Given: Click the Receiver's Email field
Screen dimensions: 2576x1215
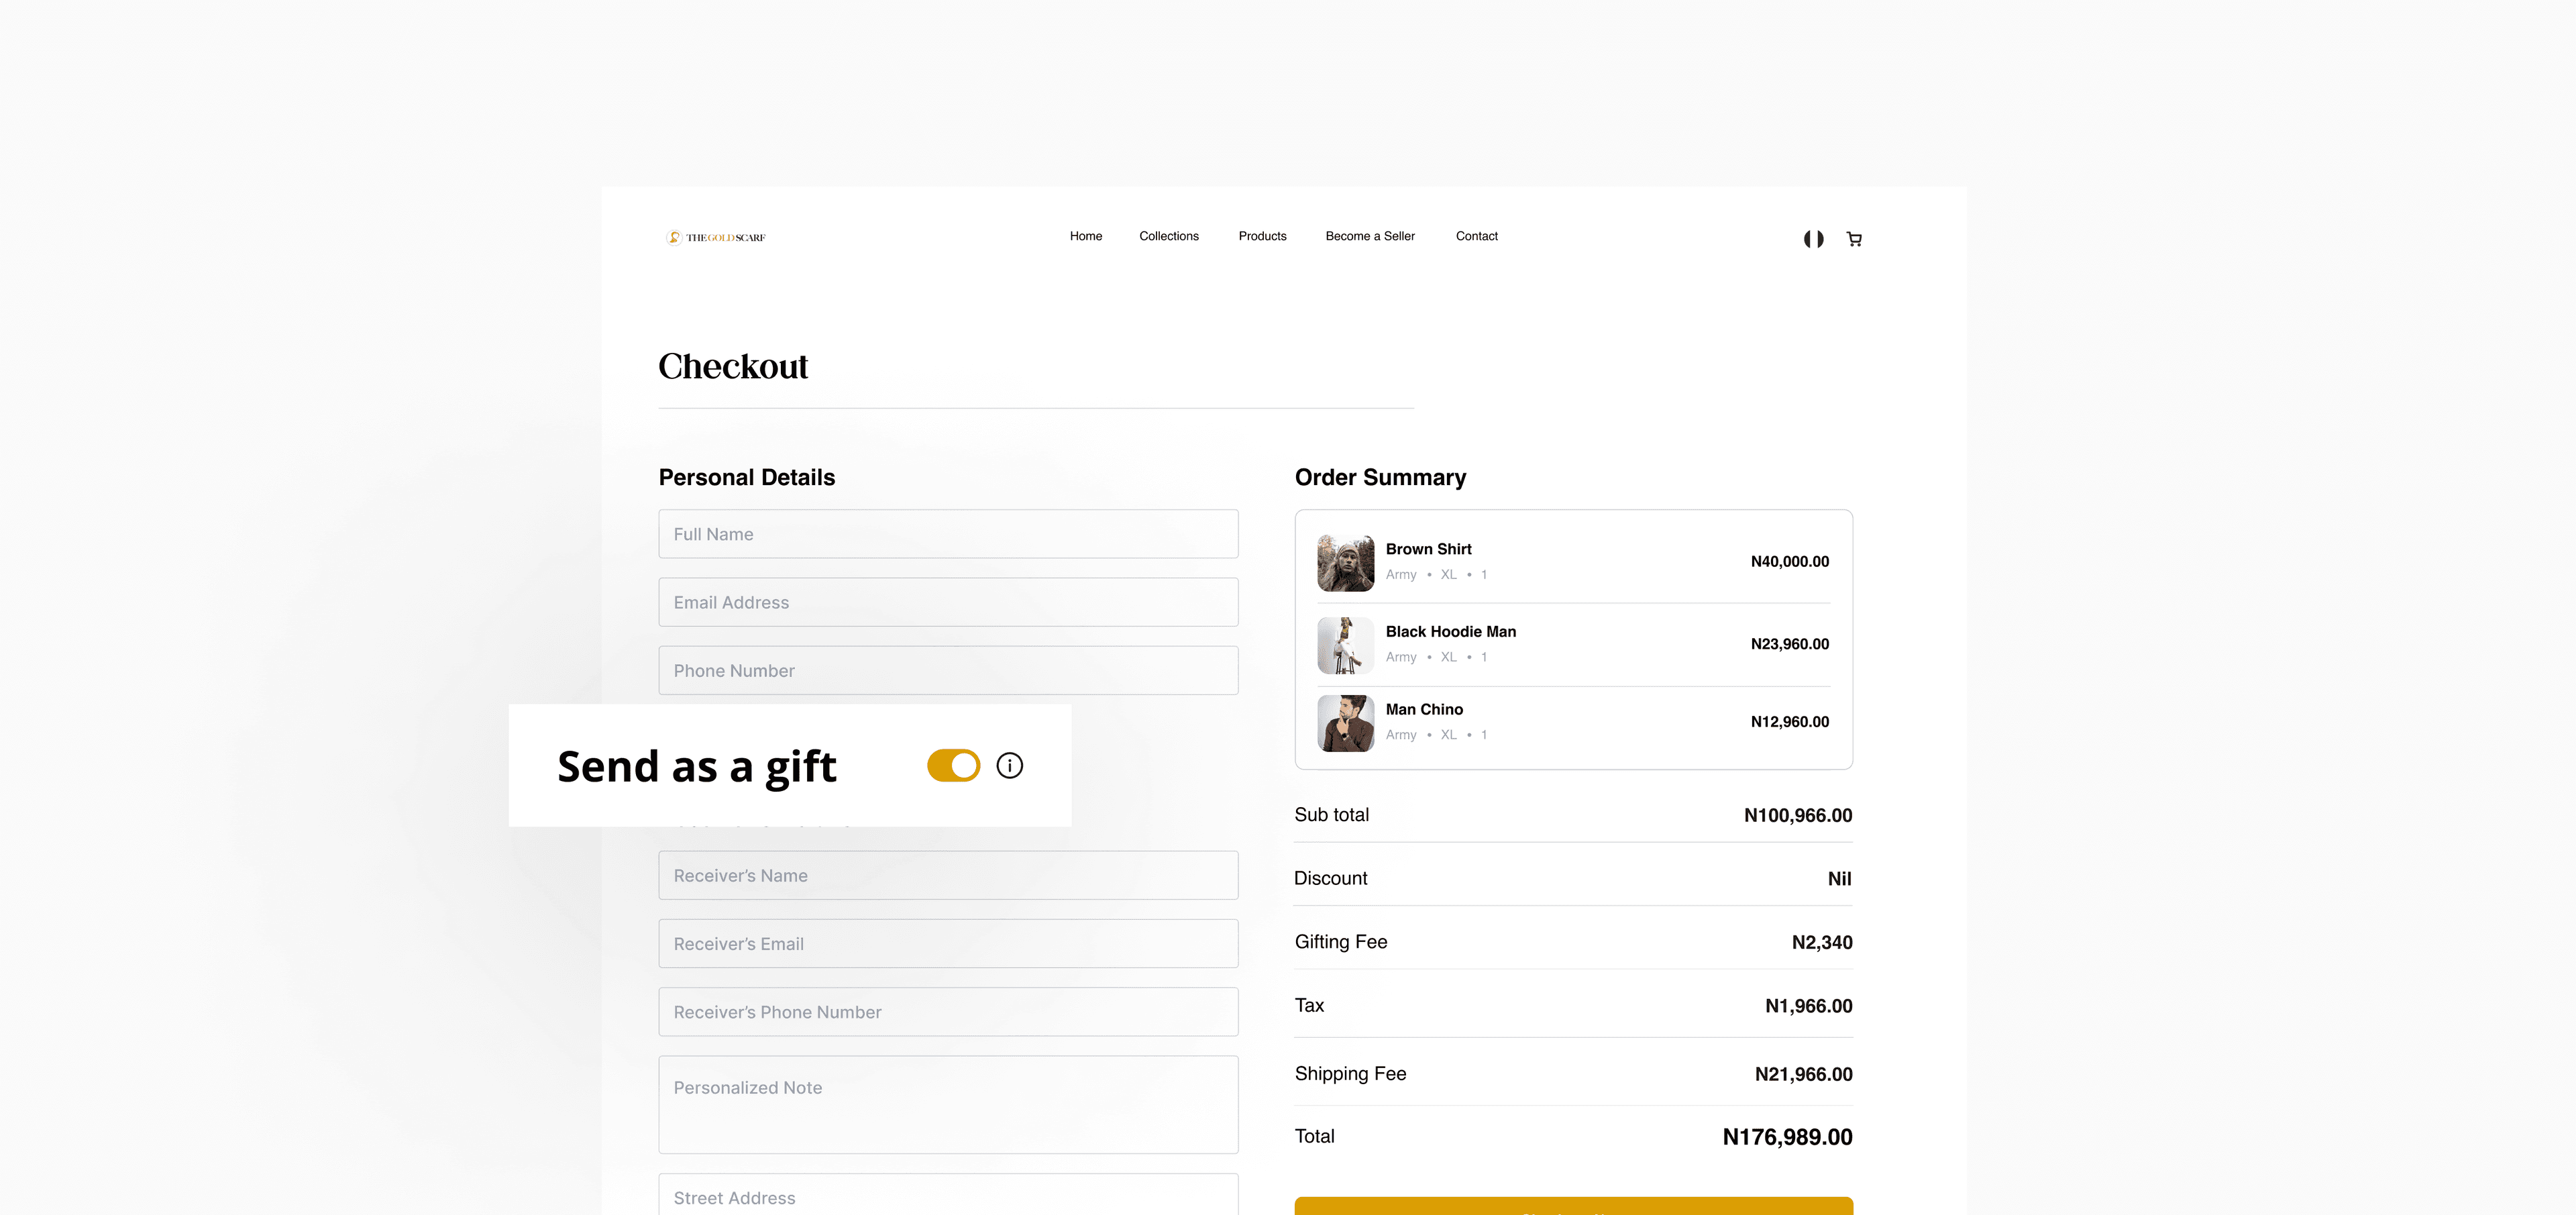Looking at the screenshot, I should [947, 943].
